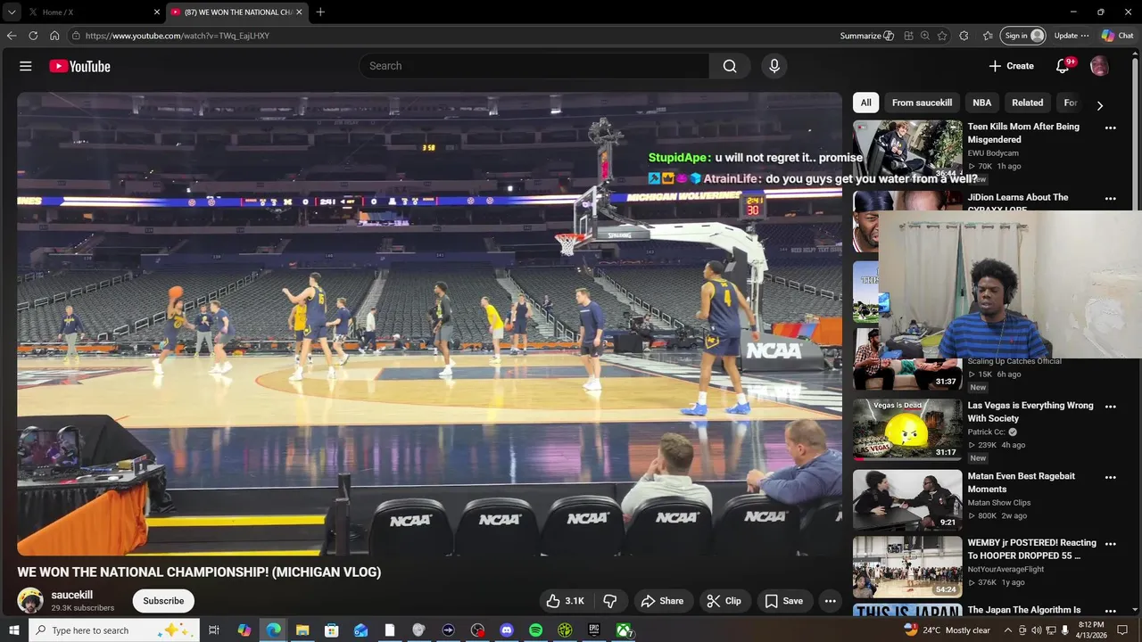Open the YouTube account avatar menu
Viewport: 1142px width, 642px height.
pyautogui.click(x=1099, y=66)
